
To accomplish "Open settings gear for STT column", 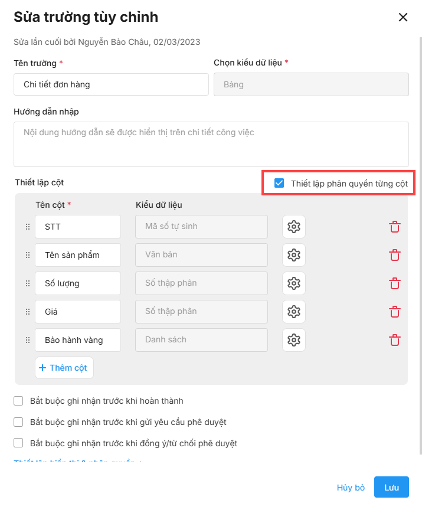I will click(x=294, y=227).
